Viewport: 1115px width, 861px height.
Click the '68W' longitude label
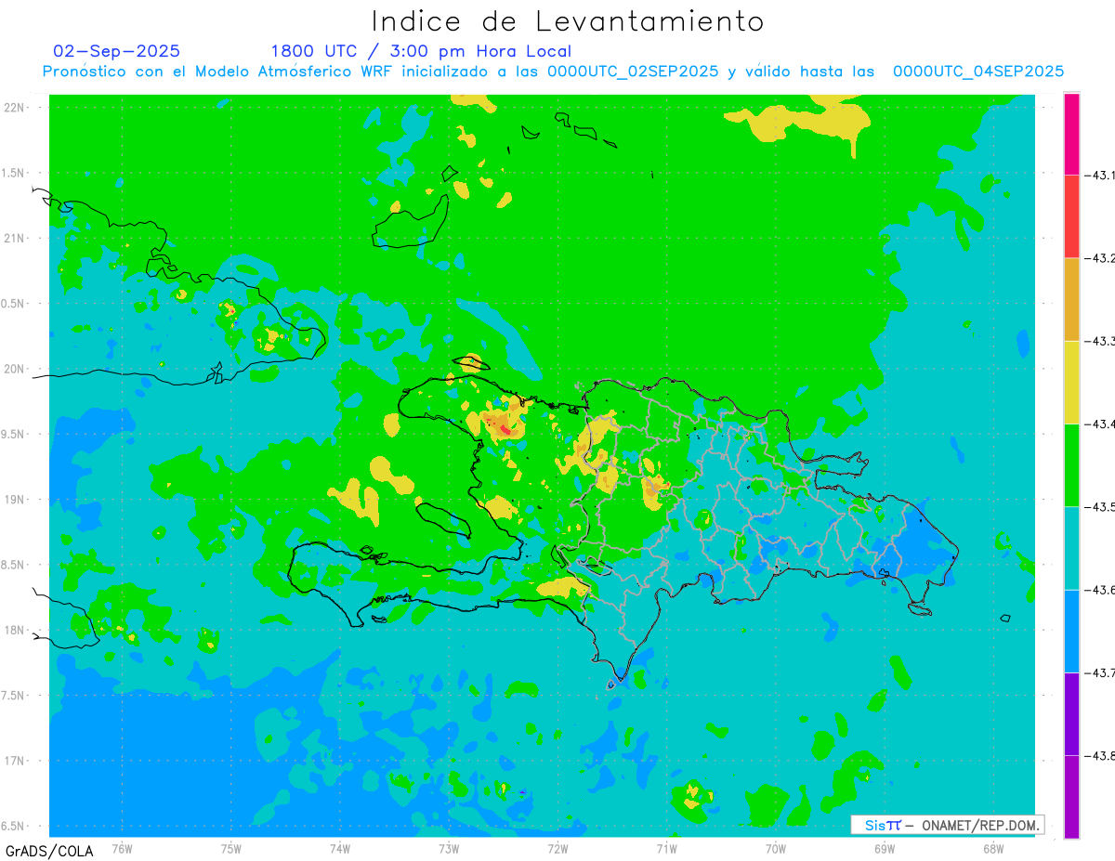pos(993,848)
